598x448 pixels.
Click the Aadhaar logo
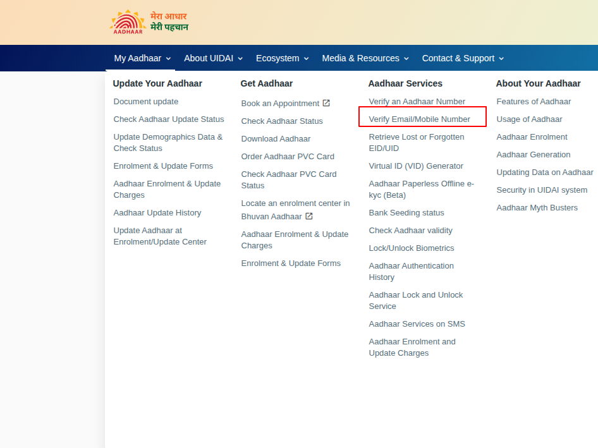tap(128, 22)
